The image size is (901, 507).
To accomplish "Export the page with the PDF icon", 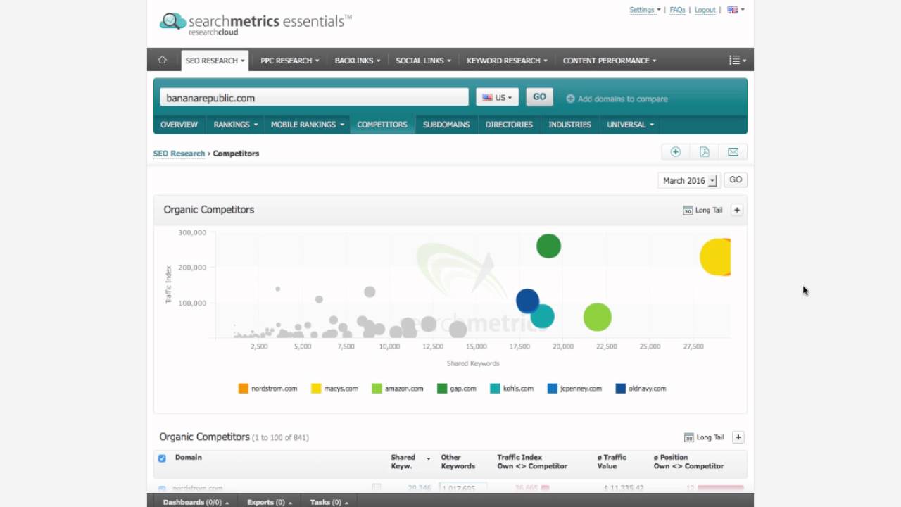I will click(x=704, y=152).
